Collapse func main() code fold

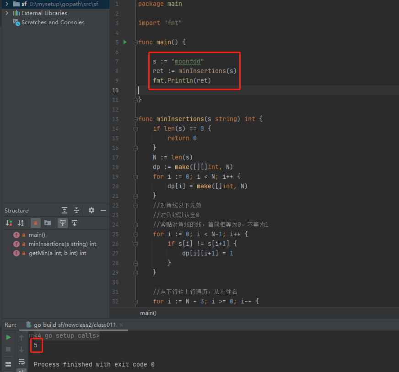(135, 43)
